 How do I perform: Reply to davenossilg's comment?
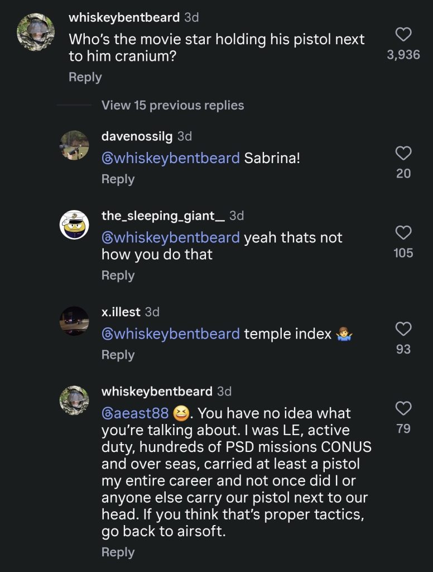118,179
